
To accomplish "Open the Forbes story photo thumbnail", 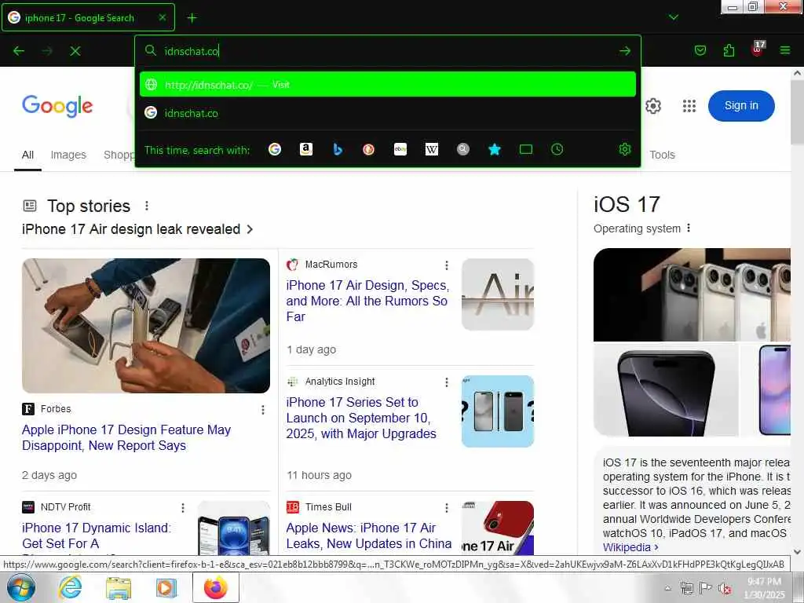I will [145, 326].
